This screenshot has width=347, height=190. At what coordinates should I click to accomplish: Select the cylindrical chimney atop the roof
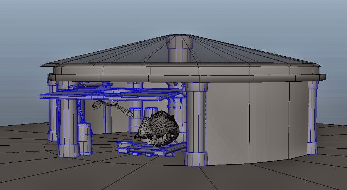point(179,48)
